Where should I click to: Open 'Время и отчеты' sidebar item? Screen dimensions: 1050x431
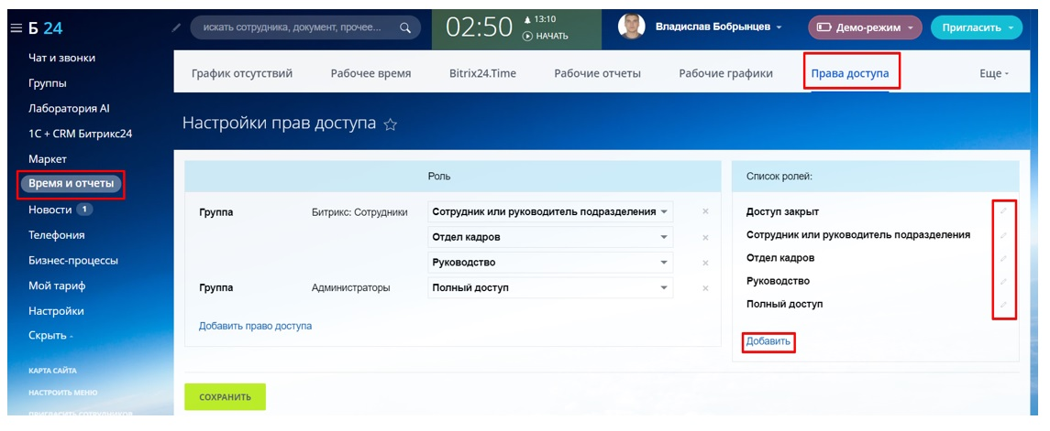tap(71, 184)
